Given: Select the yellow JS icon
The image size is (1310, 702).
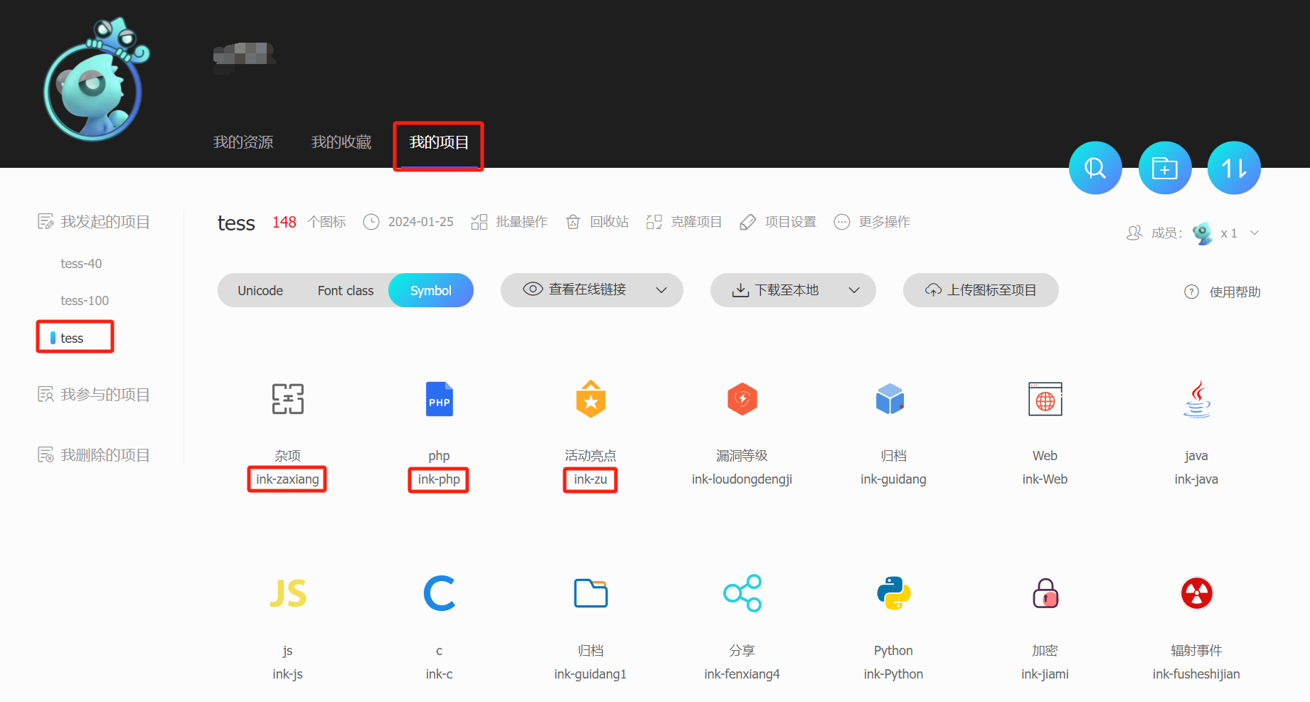Looking at the screenshot, I should 287,593.
